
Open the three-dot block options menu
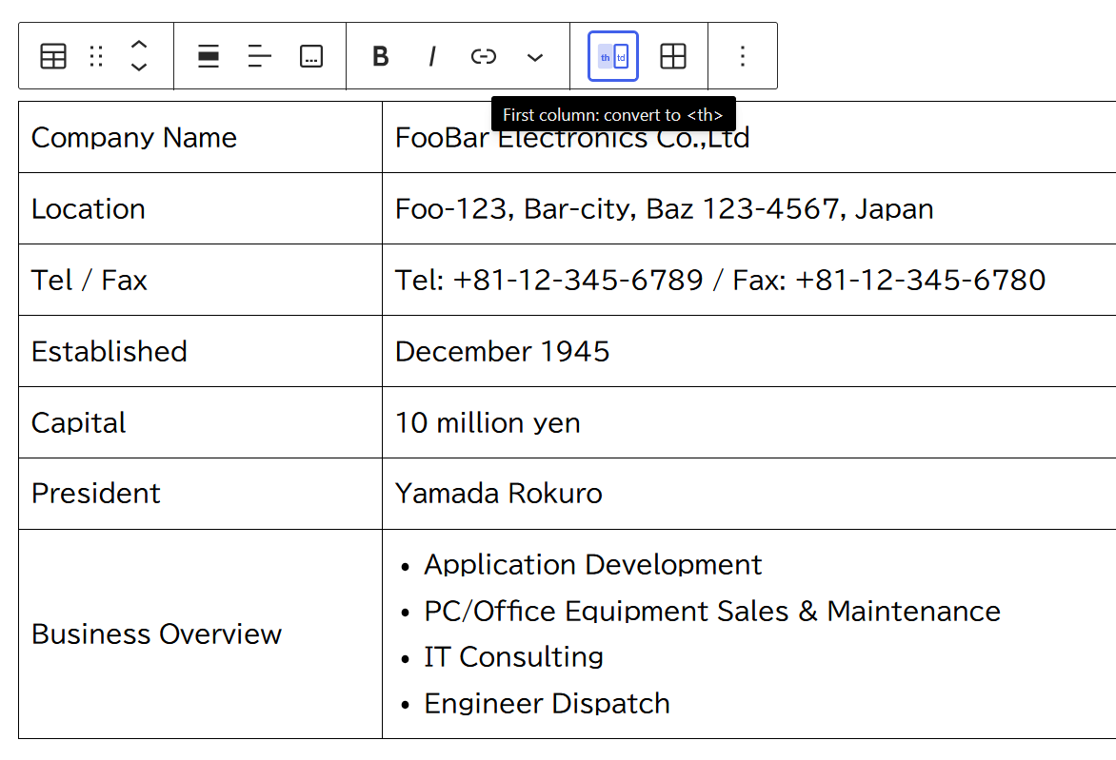[x=743, y=56]
